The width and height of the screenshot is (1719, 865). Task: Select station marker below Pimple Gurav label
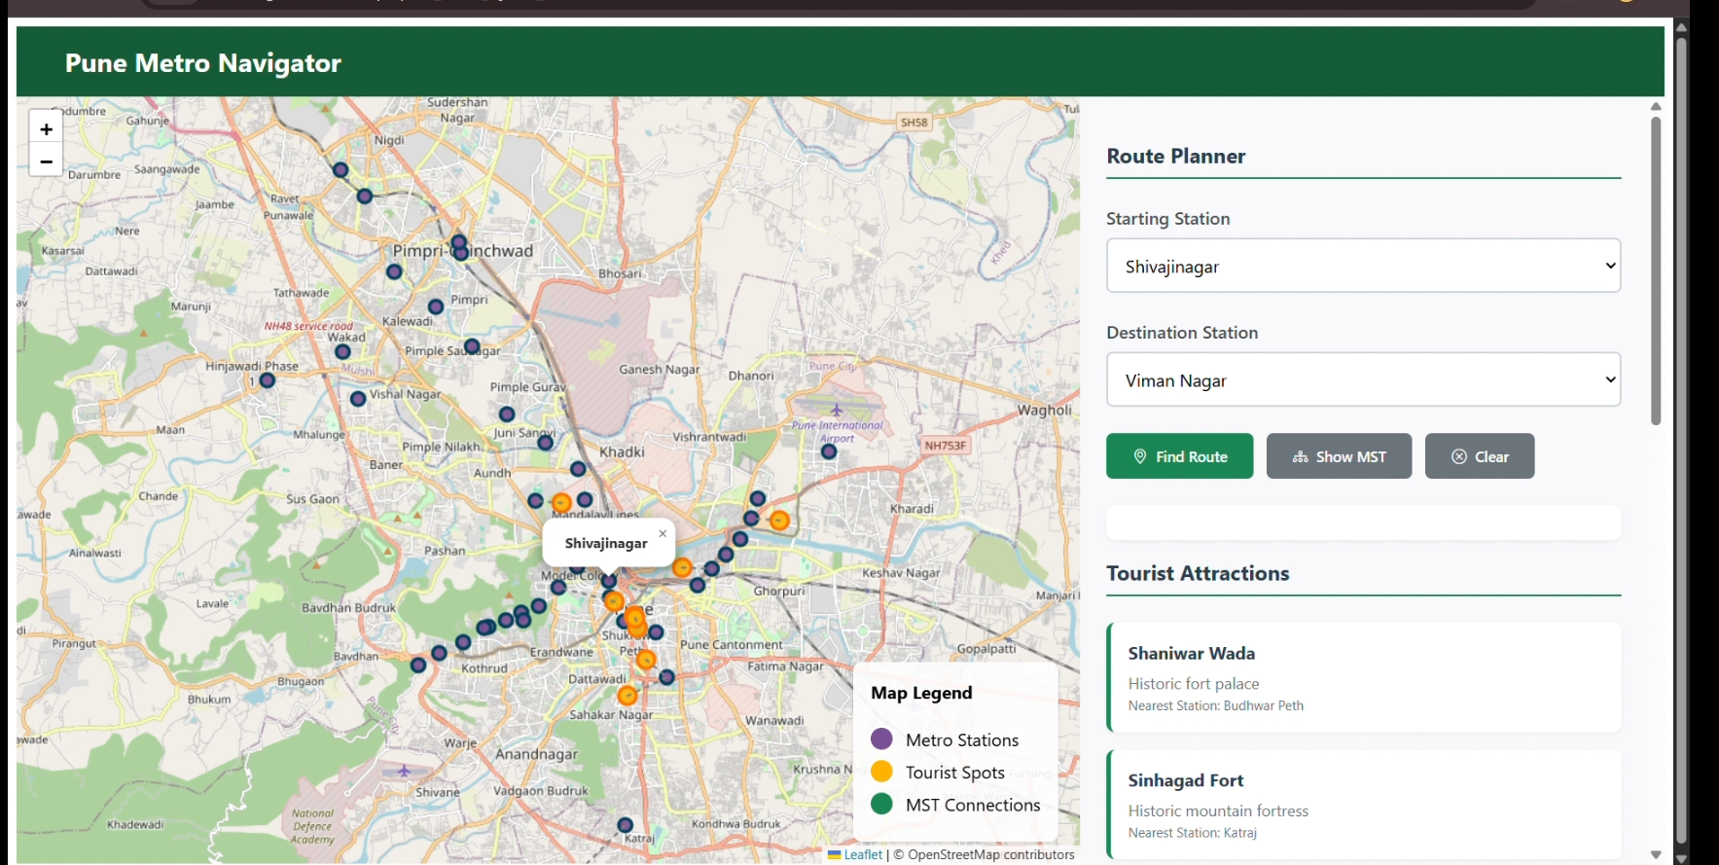click(507, 414)
